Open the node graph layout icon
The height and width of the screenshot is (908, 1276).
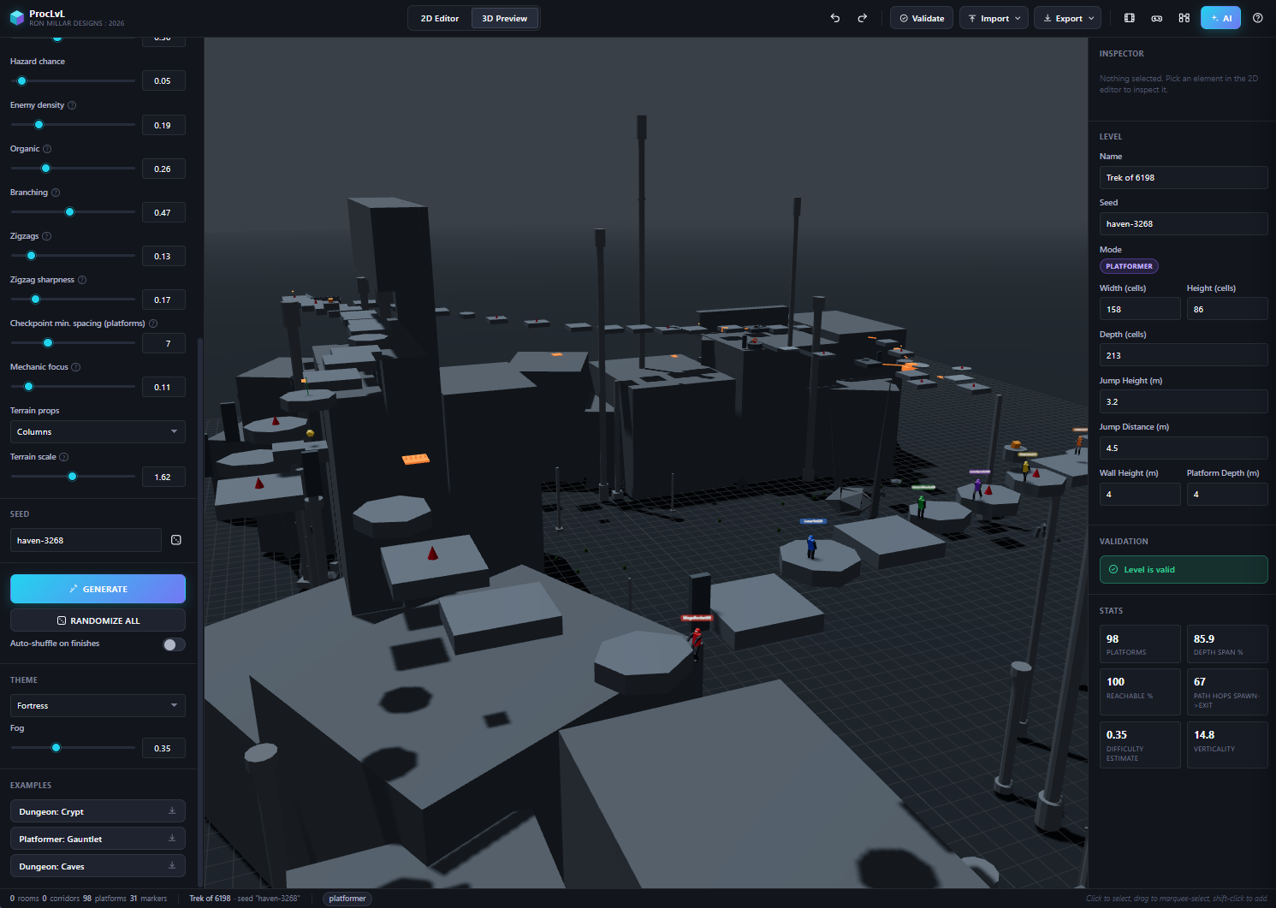[x=1184, y=18]
